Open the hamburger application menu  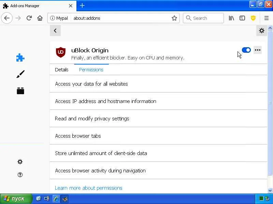click(267, 18)
